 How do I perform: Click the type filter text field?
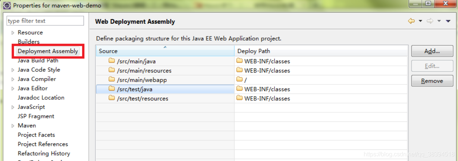45,21
